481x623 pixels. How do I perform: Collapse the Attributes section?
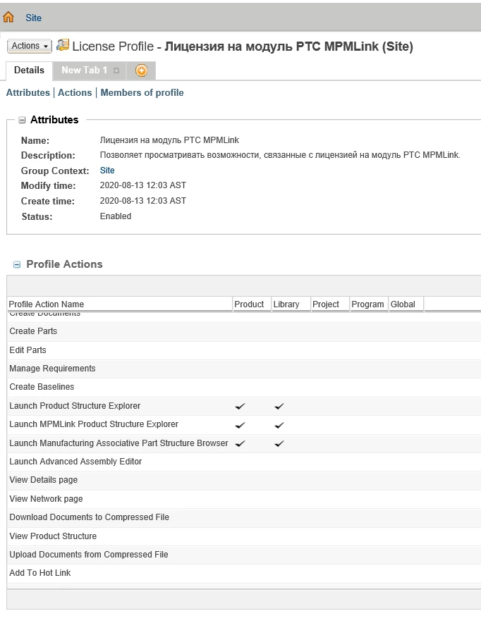coord(22,120)
